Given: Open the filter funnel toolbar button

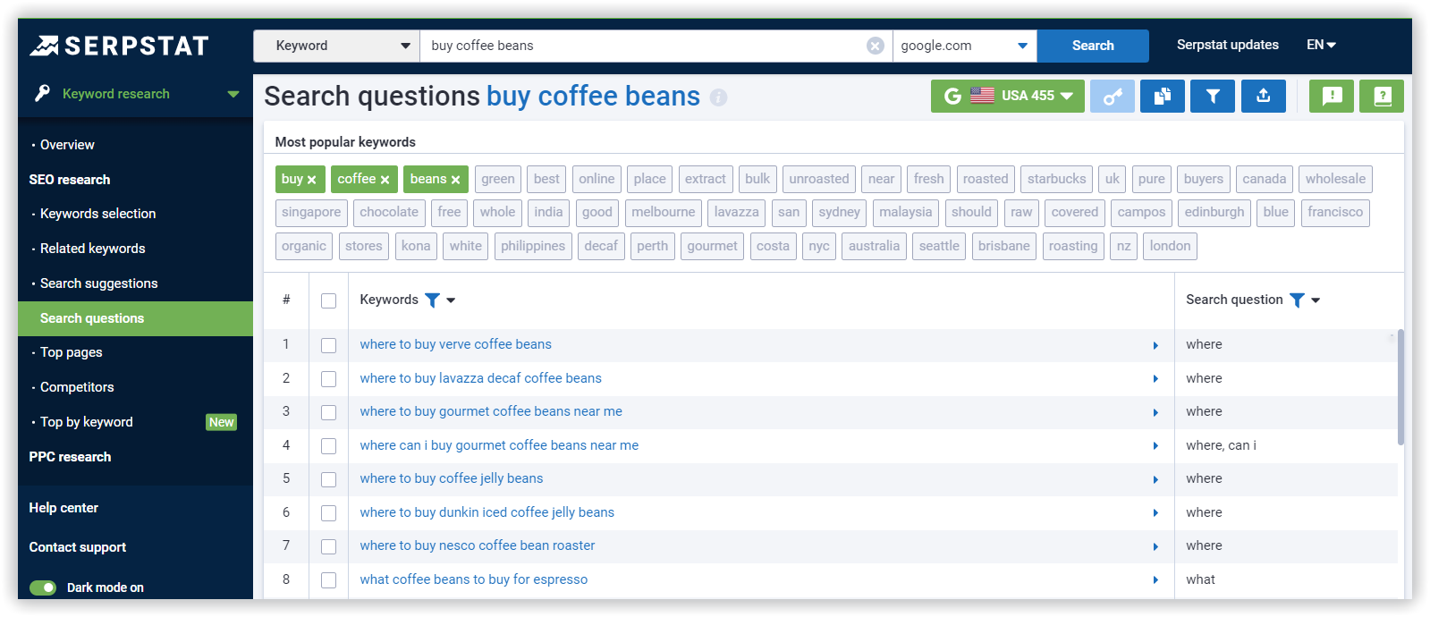Looking at the screenshot, I should point(1213,96).
